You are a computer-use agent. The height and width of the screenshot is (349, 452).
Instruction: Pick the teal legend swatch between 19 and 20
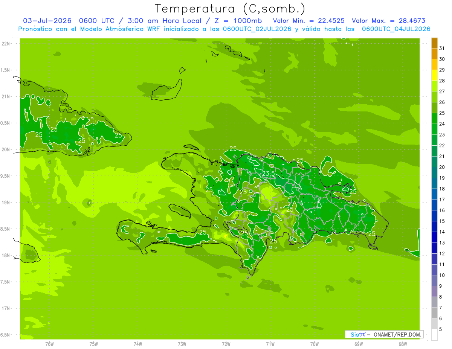point(434,172)
